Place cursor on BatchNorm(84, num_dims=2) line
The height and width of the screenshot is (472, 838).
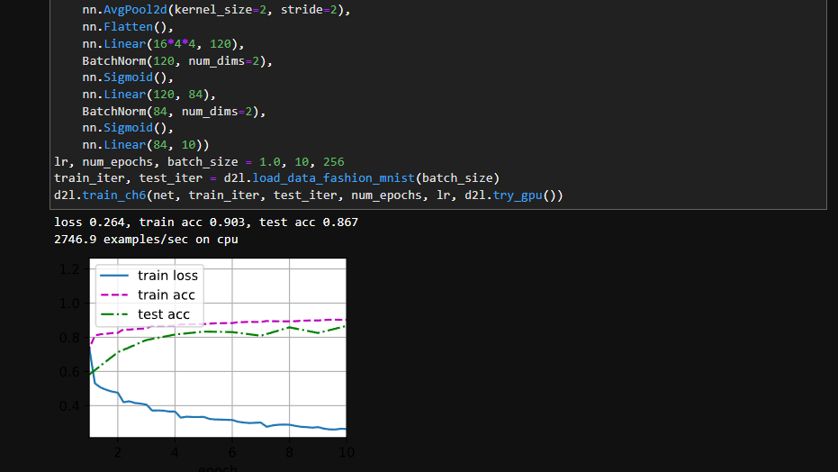tap(173, 111)
